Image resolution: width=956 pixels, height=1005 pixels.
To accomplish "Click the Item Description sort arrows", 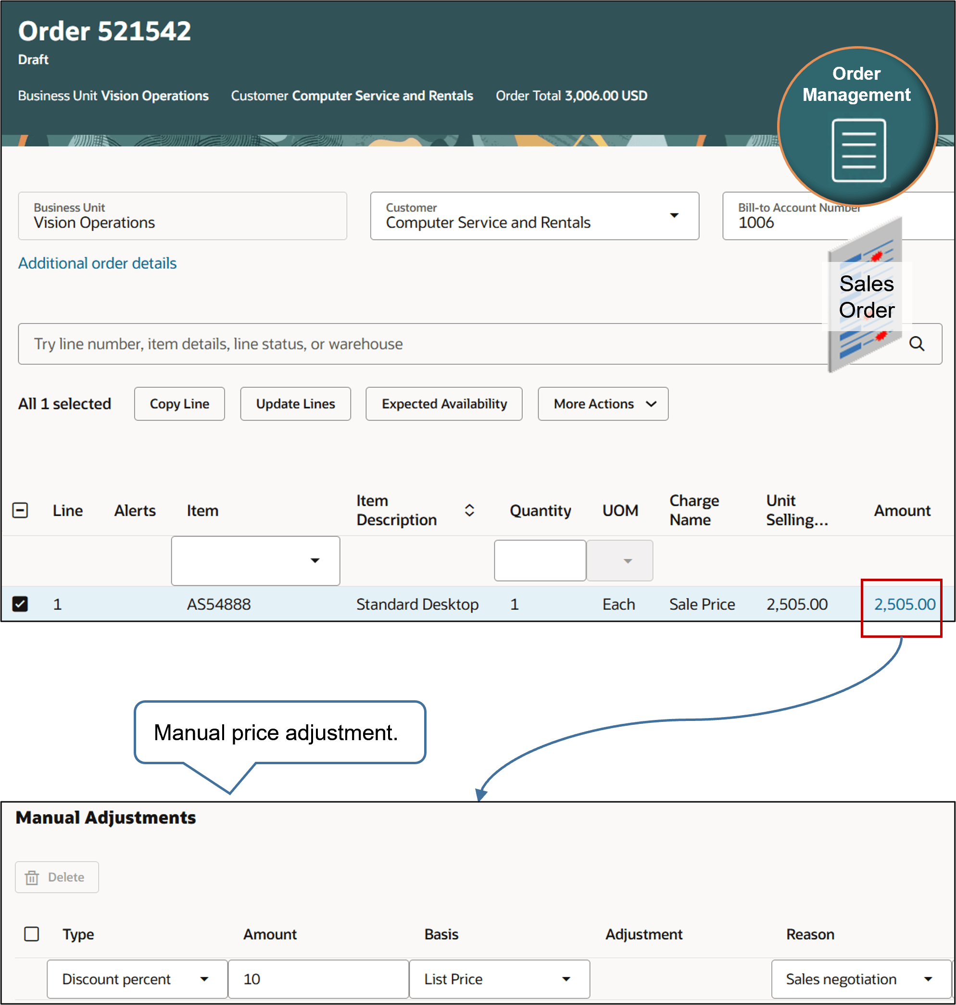I will (x=469, y=510).
